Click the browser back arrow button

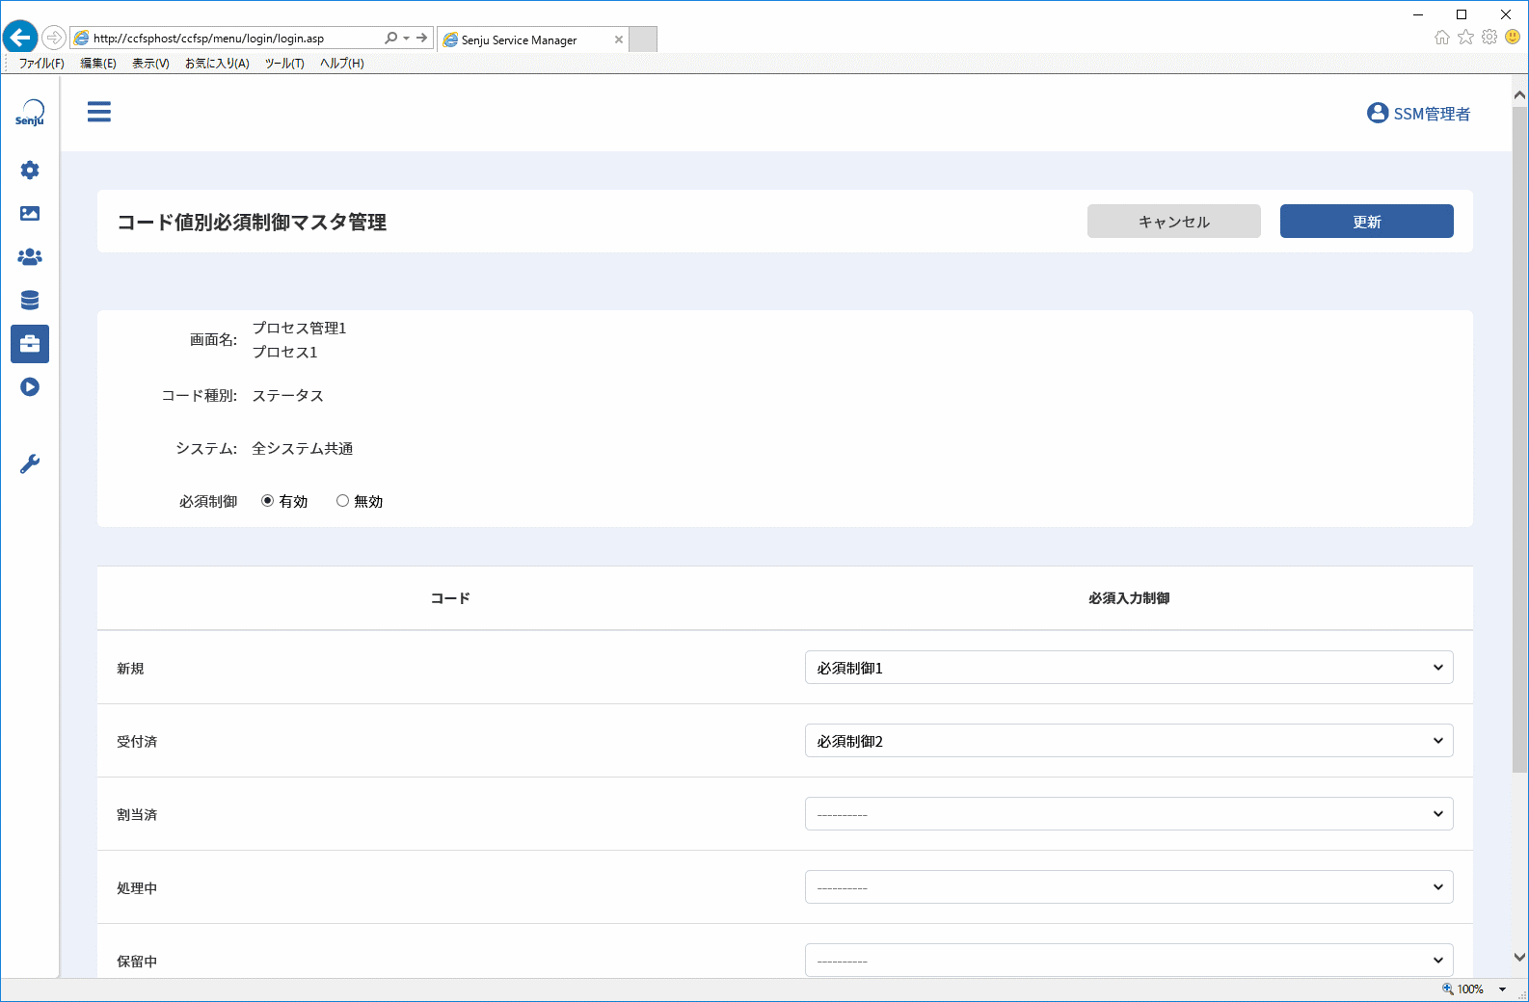coord(20,38)
